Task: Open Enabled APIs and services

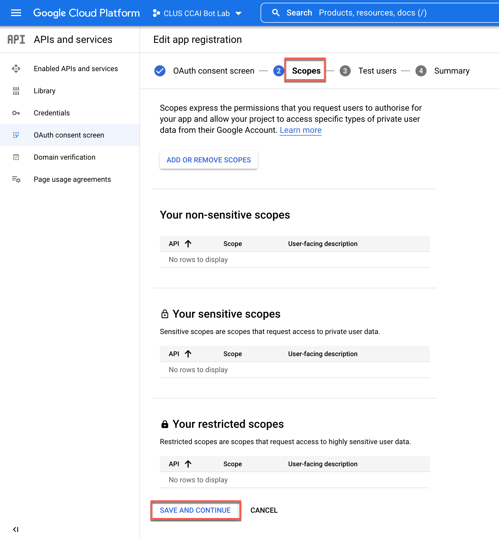Action: 76,69
